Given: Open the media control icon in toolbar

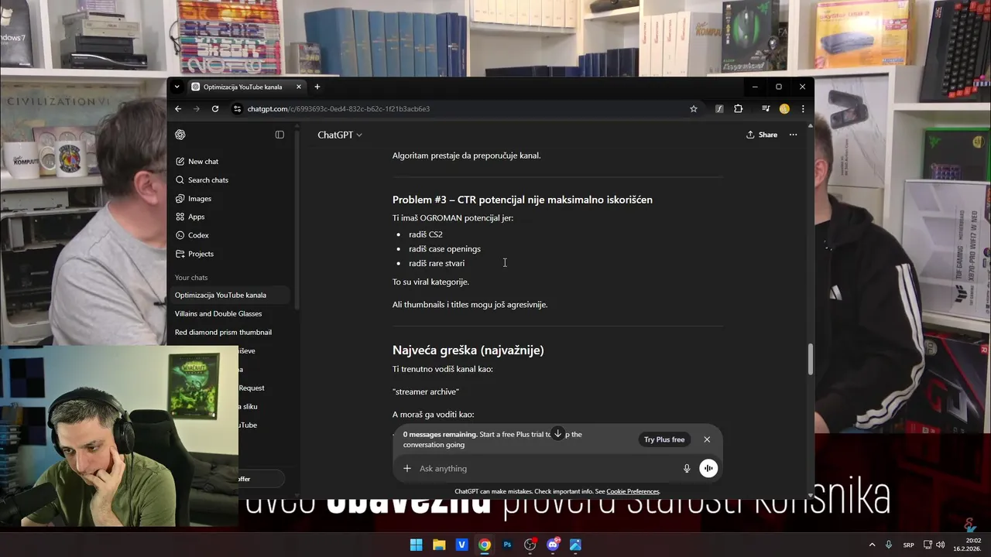Looking at the screenshot, I should tap(766, 109).
